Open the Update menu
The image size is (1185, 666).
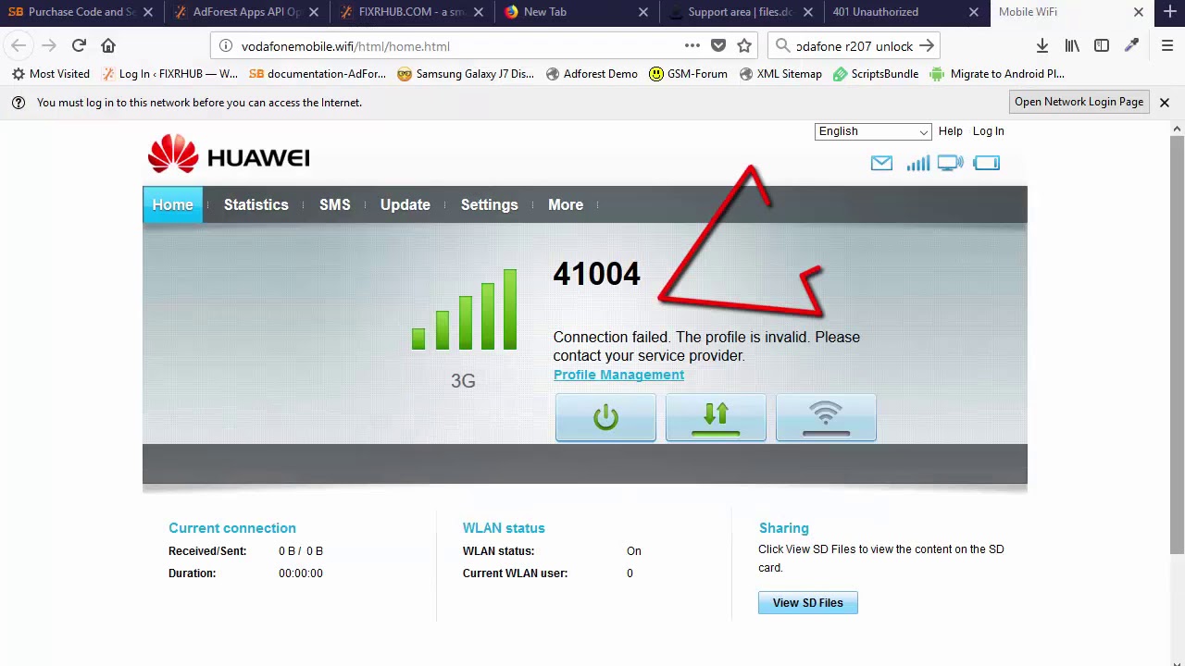coord(405,204)
